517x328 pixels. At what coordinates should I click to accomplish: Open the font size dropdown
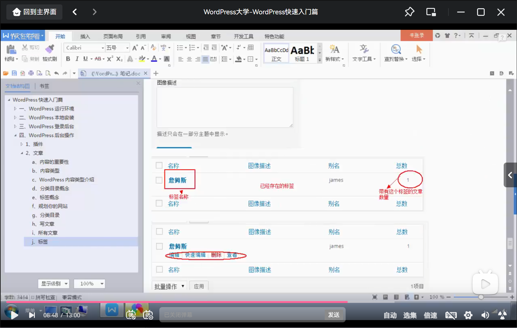(127, 48)
